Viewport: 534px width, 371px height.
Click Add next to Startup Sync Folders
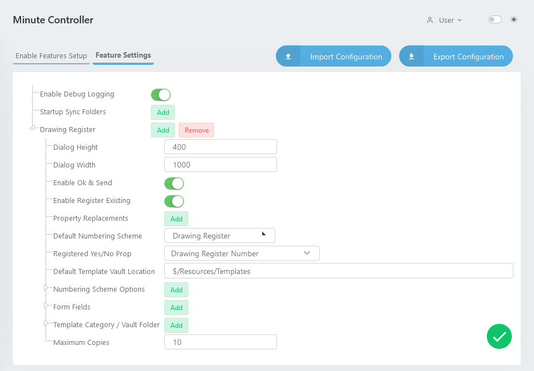pyautogui.click(x=163, y=112)
